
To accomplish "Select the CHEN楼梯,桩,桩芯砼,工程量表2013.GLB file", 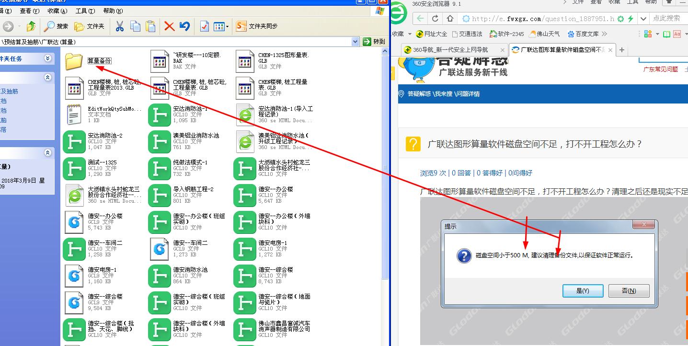I will (103, 88).
